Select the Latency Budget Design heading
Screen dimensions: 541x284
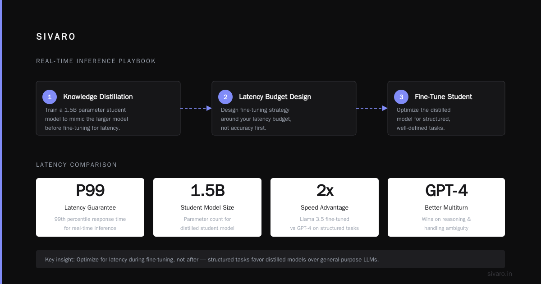[275, 97]
